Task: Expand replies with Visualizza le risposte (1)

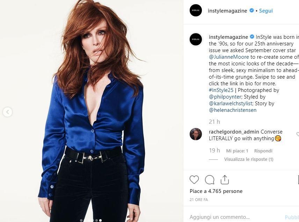Action: tap(249, 159)
